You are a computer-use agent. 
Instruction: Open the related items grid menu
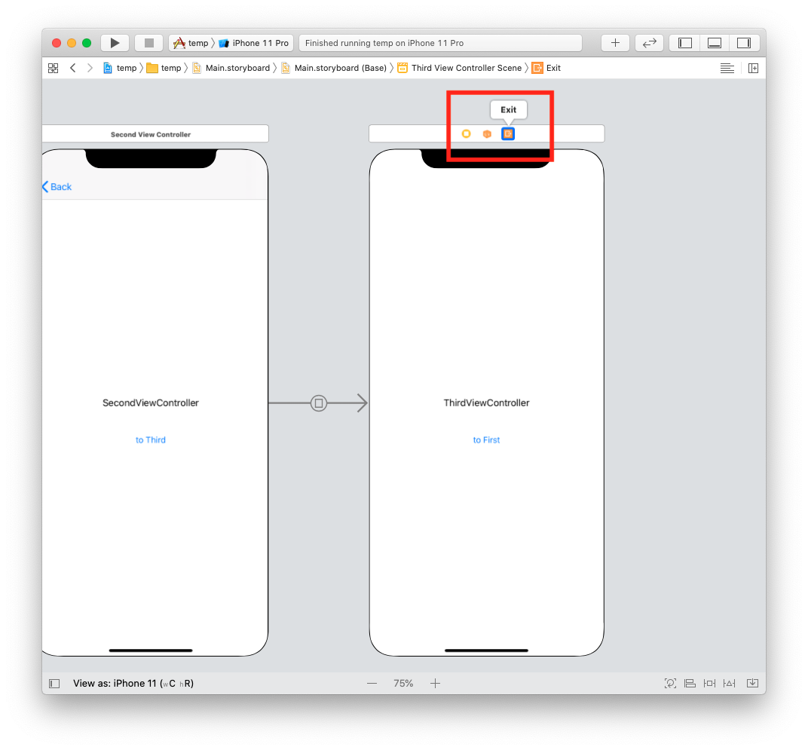pos(53,68)
